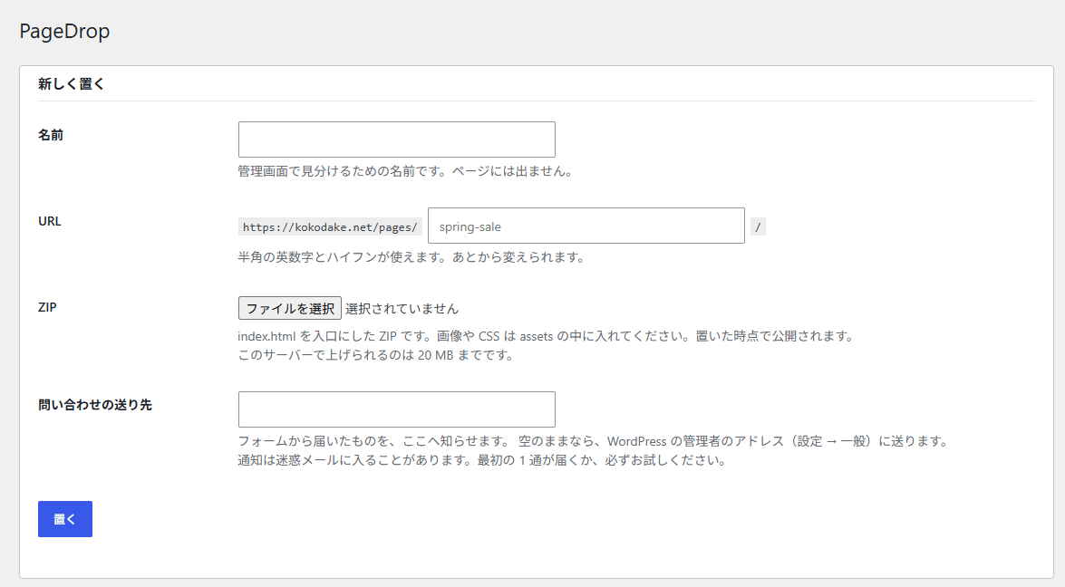The image size is (1065, 587).
Task: Click the hint 管理画面で見分けるための名前です
Action: [408, 172]
